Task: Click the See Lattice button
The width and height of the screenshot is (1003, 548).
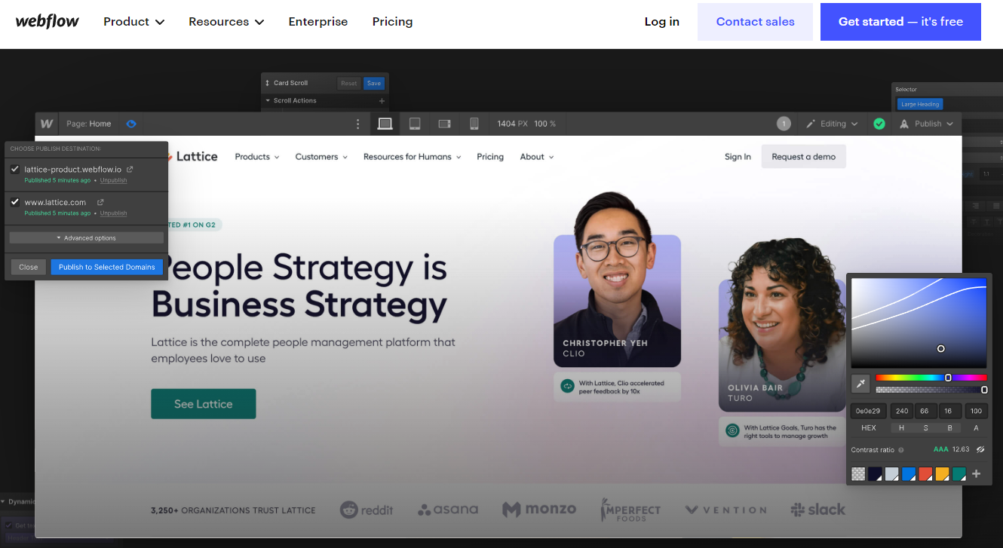Action: pos(204,404)
